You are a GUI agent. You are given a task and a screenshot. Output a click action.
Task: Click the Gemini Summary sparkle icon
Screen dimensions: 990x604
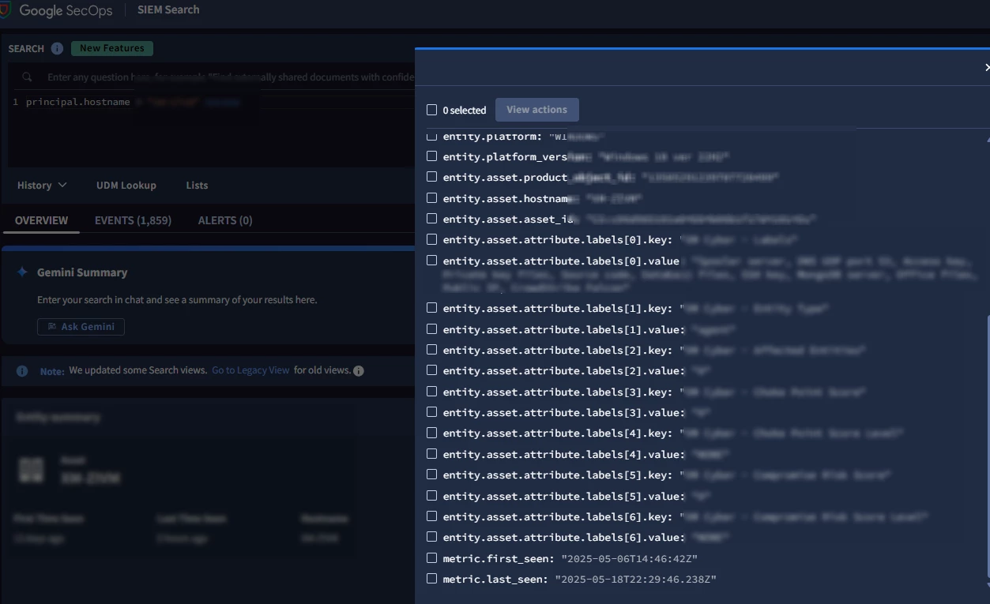pos(22,272)
